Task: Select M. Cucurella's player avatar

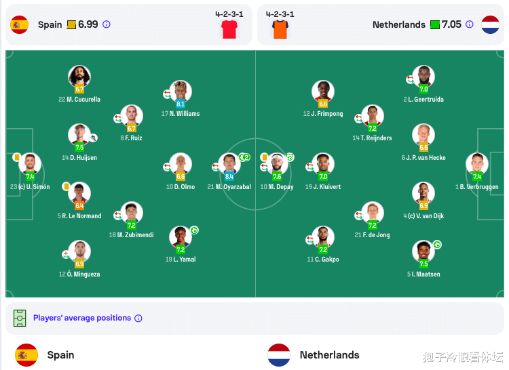Action: click(79, 76)
